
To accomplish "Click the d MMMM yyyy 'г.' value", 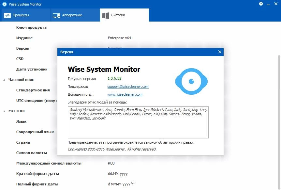I will 122,184.
